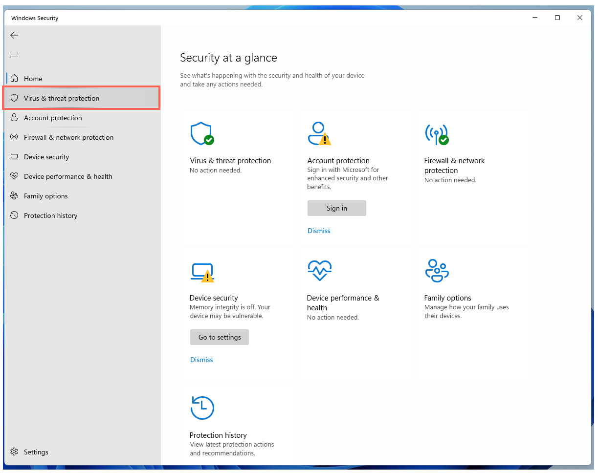
Task: Click the clock icon beside Protection history in the sidebar
Action: click(x=14, y=215)
